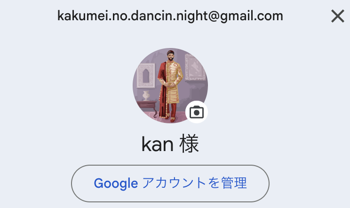
Task: Change profile photo via camera badge
Action: click(197, 112)
